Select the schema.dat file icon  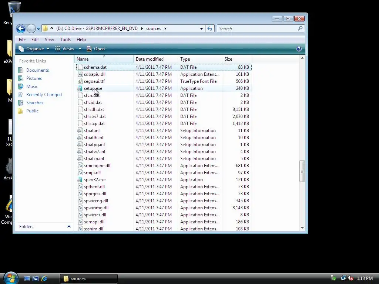[x=80, y=67]
